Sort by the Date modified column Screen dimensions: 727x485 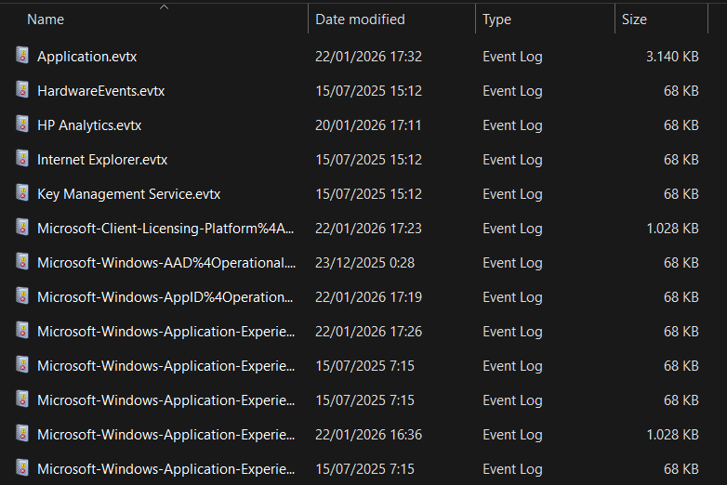(360, 20)
